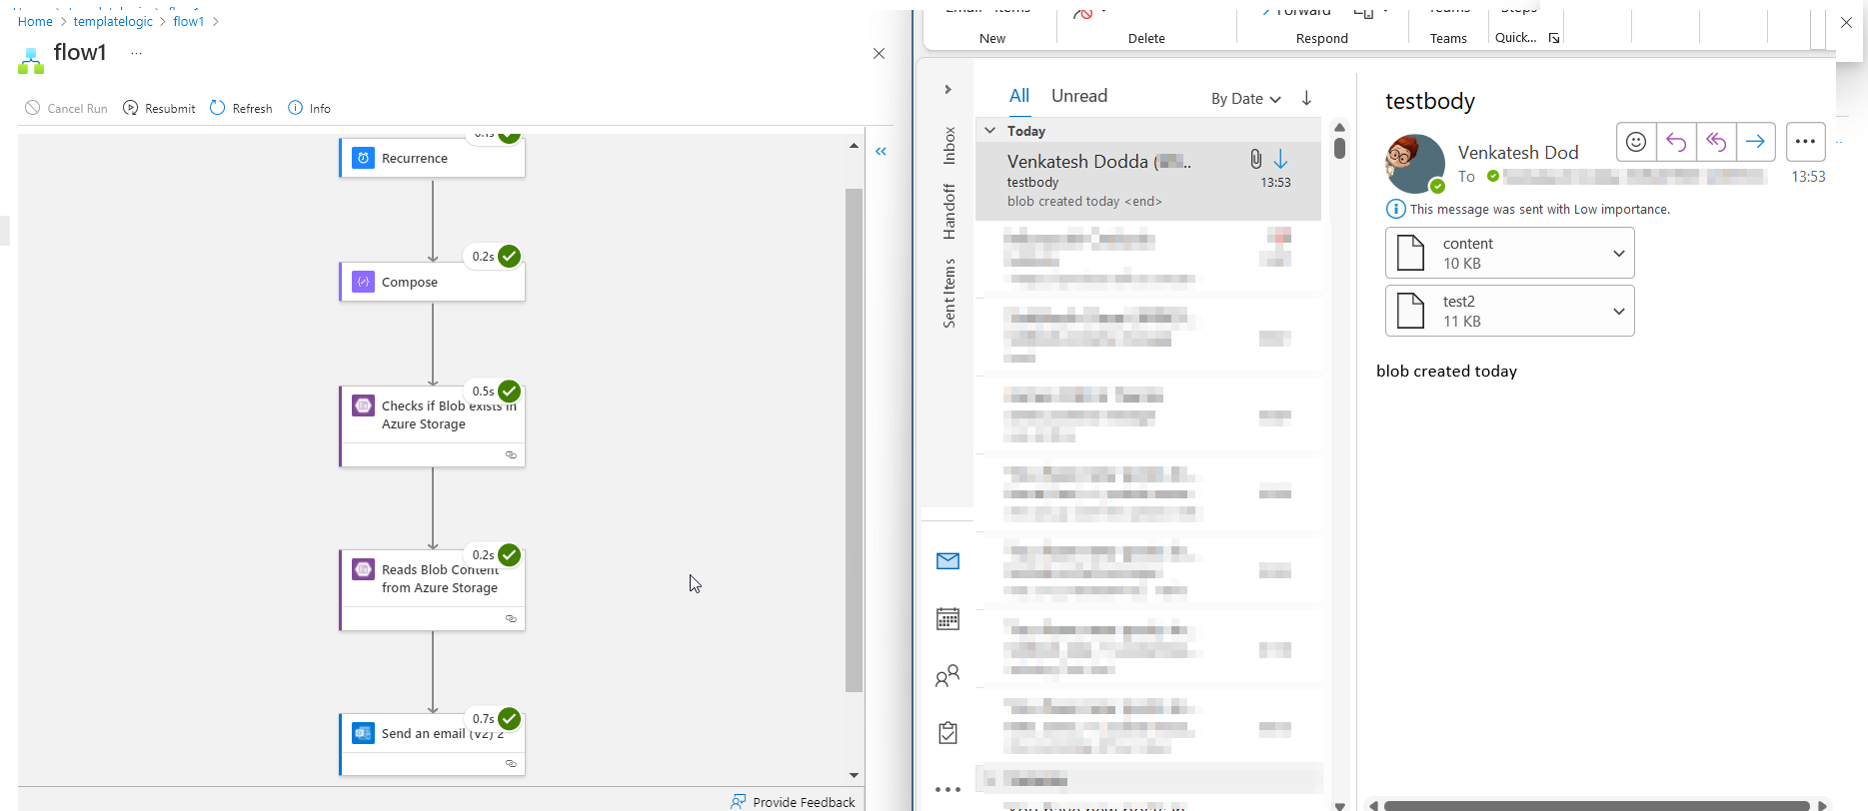The width and height of the screenshot is (1868, 811).
Task: Click reading pane horizontal scrollbar
Action: tap(1596, 805)
